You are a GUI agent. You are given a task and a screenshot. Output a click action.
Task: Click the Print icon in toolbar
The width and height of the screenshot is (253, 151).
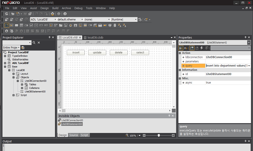52,14
